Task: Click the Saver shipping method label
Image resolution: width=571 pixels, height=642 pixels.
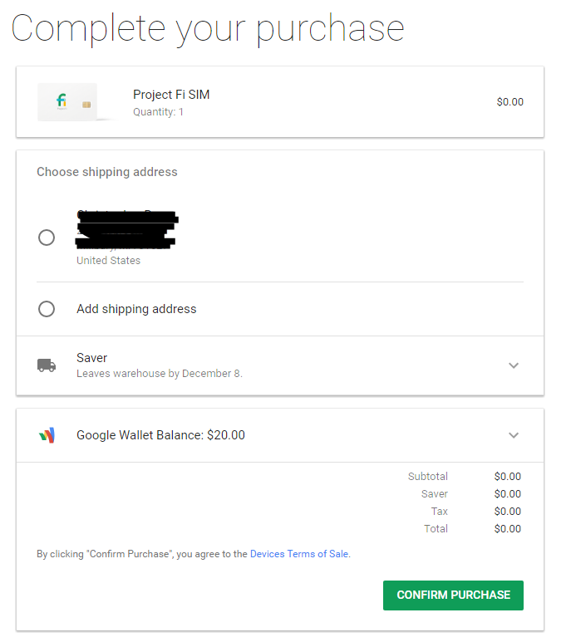Action: [91, 358]
